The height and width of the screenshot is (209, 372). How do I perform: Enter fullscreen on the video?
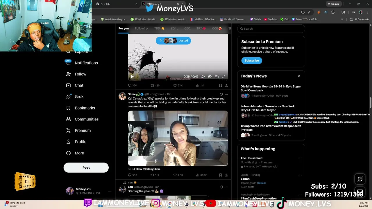(224, 77)
